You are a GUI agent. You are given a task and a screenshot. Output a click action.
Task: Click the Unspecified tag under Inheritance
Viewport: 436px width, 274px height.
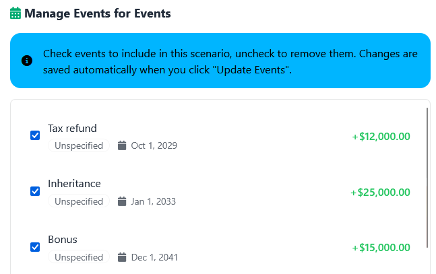[78, 201]
